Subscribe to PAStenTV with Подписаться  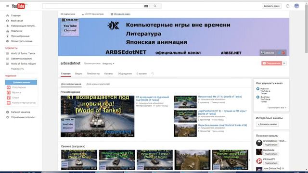click(271, 163)
